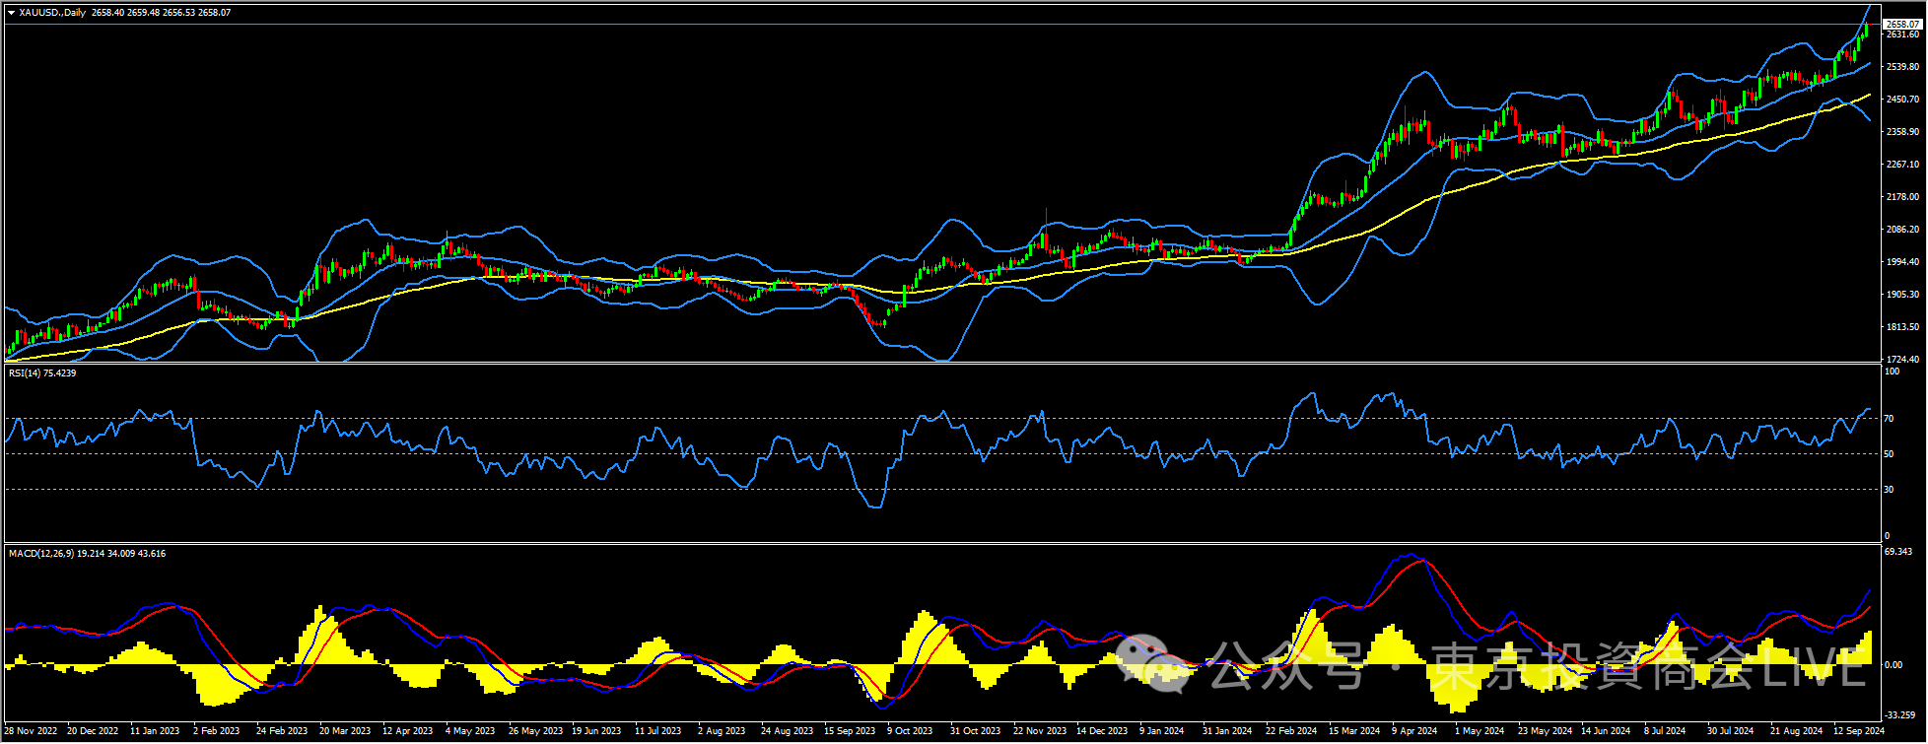Click the 24 Aug 2023 date label

click(x=787, y=731)
